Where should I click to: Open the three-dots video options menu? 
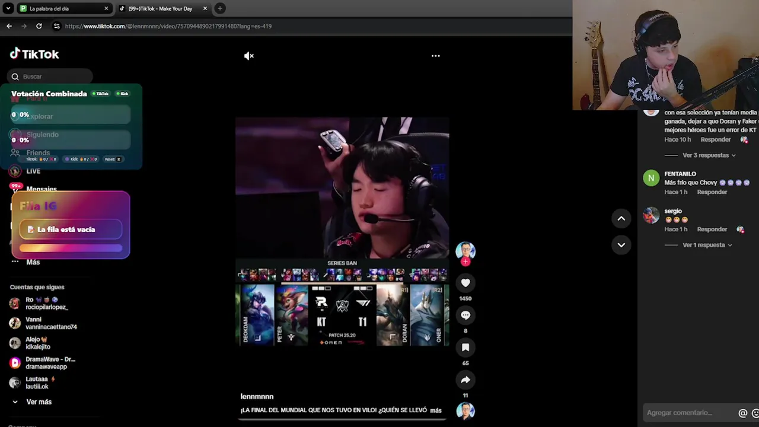pyautogui.click(x=436, y=56)
